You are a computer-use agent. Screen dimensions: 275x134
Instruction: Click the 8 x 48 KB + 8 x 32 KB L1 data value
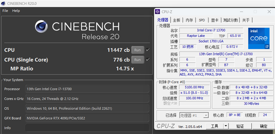coord(251,87)
